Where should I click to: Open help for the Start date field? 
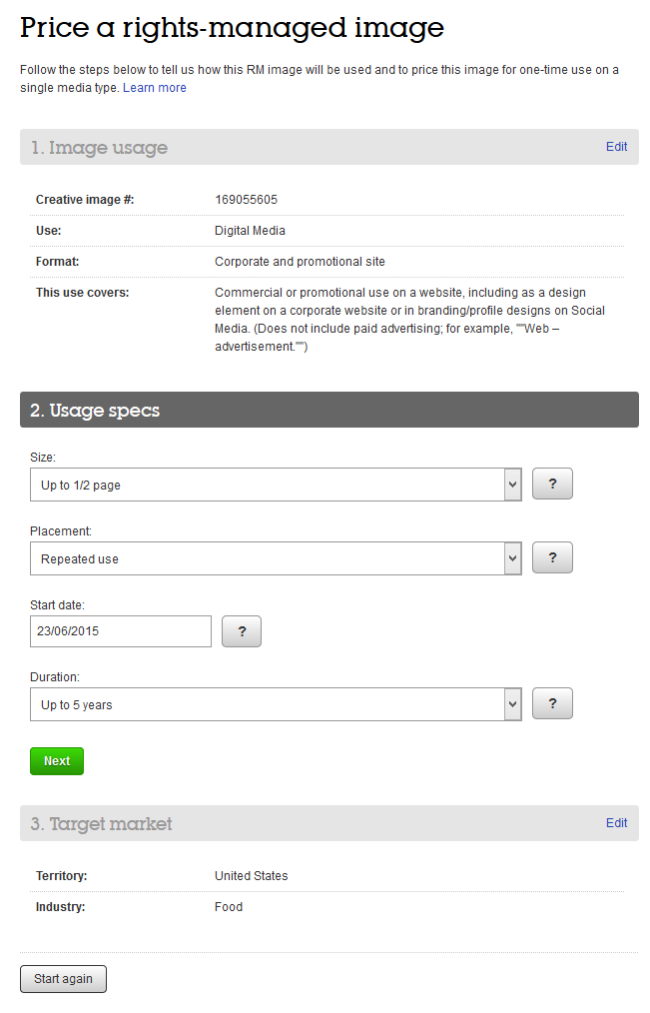pyautogui.click(x=241, y=631)
